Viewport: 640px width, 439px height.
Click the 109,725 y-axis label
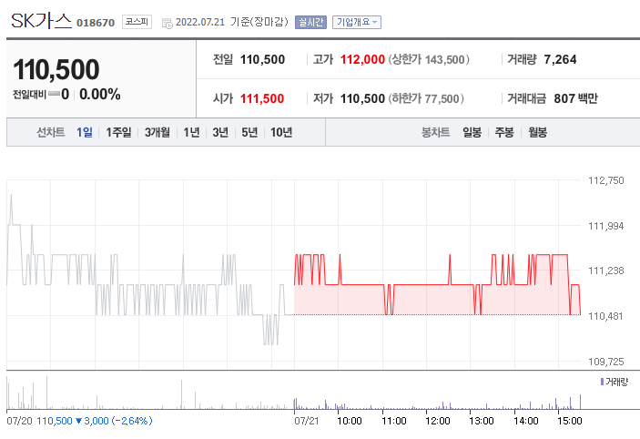pyautogui.click(x=605, y=362)
